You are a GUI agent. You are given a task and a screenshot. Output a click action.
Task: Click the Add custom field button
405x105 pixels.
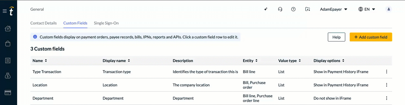371,37
